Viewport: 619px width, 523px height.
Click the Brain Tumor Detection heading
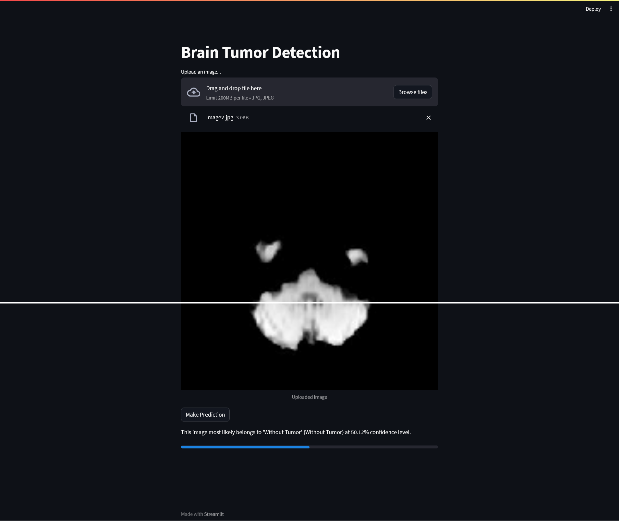(261, 52)
